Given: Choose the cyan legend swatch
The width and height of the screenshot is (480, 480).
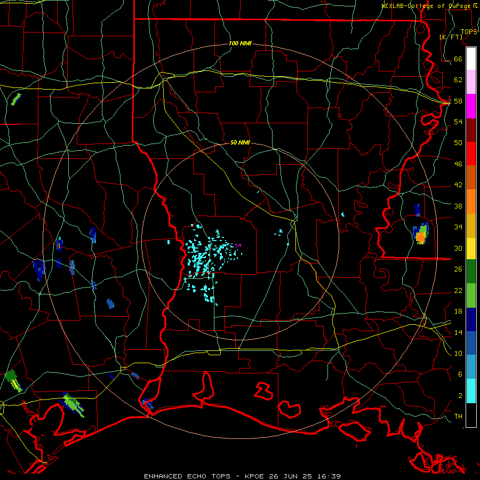Looking at the screenshot, I should [471, 391].
